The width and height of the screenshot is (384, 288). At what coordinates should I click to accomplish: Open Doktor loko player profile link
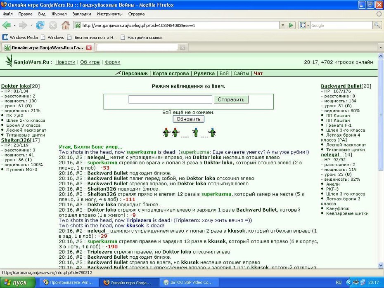point(16,86)
